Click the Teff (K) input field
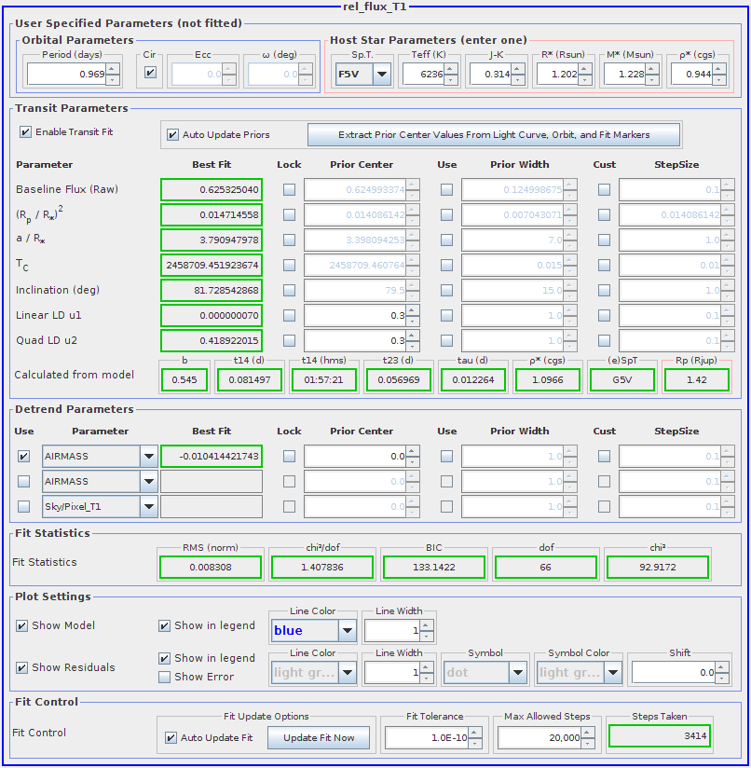The width and height of the screenshot is (751, 768). pos(423,74)
